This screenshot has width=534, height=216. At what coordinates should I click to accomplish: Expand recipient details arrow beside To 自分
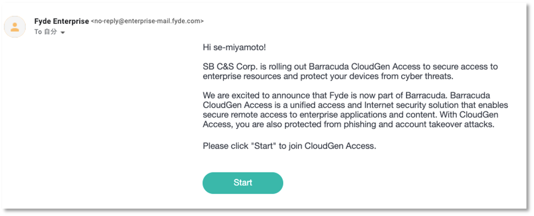coord(62,33)
